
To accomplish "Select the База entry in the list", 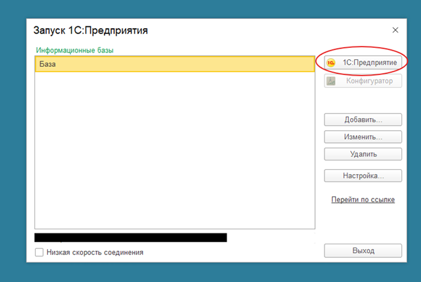I will 175,64.
